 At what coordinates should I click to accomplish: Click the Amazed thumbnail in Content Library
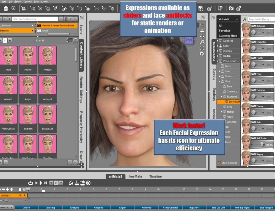[x=47, y=55]
